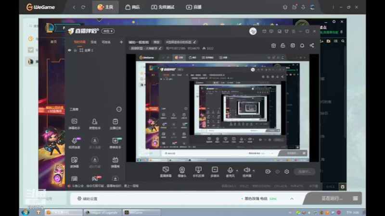Open the 榜单助手 tool

coord(115,143)
